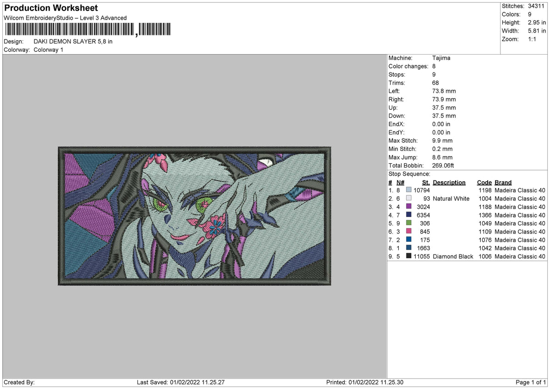Click the design name 'DAKI DEMON SLAYER 5,8 in'

click(73, 41)
